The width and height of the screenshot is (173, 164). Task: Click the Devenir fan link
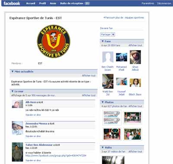click(x=106, y=28)
